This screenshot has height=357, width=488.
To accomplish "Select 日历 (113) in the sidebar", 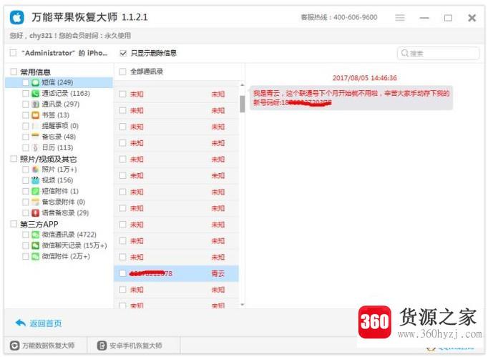I will pos(57,147).
